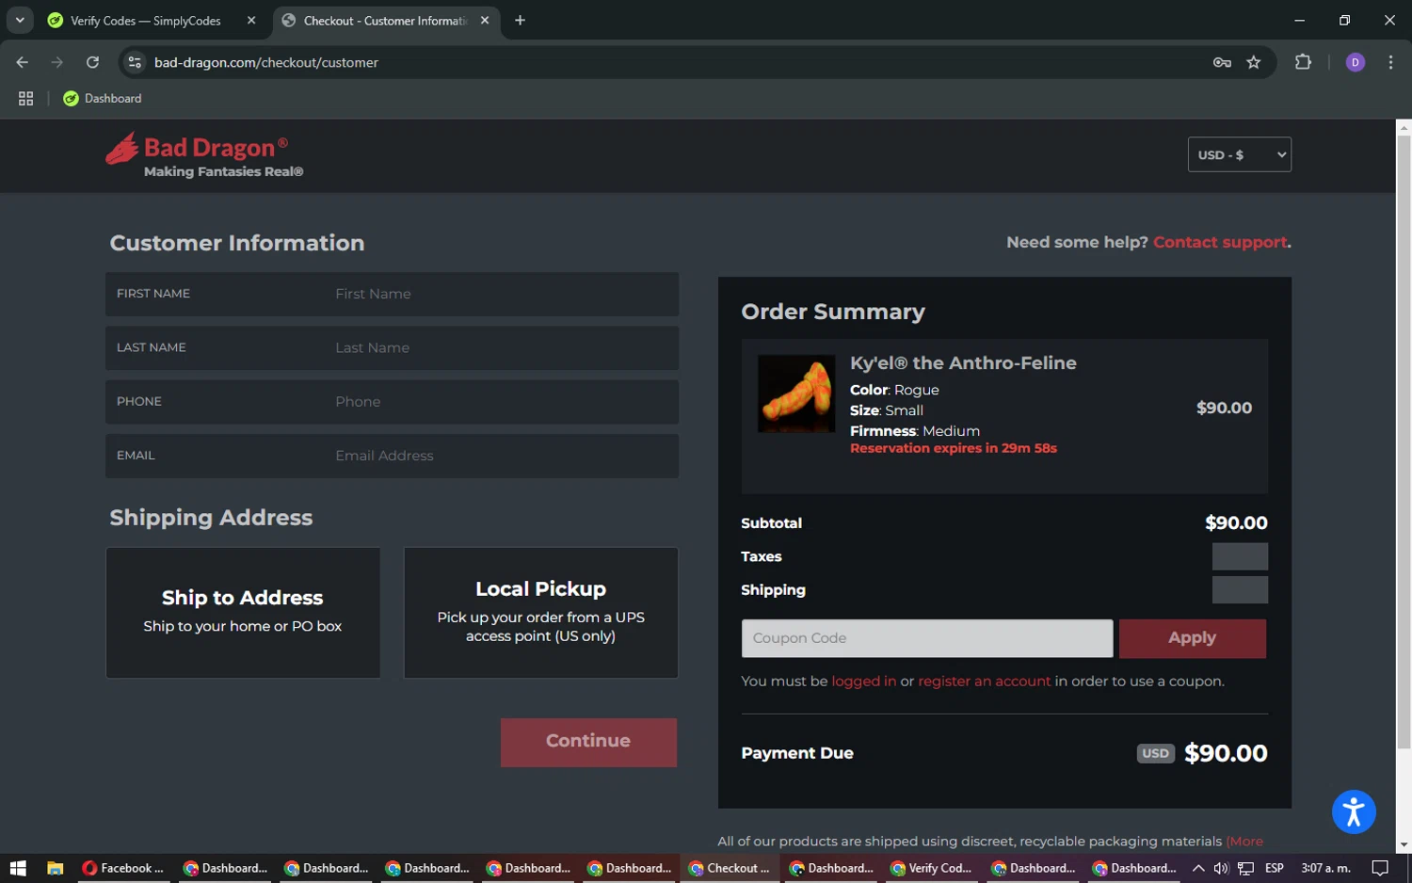This screenshot has width=1412, height=883.
Task: Switch to Checkout taskbar window
Action: point(729,868)
